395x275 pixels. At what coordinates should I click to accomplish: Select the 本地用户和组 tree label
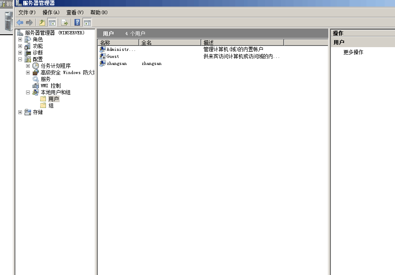(55, 92)
